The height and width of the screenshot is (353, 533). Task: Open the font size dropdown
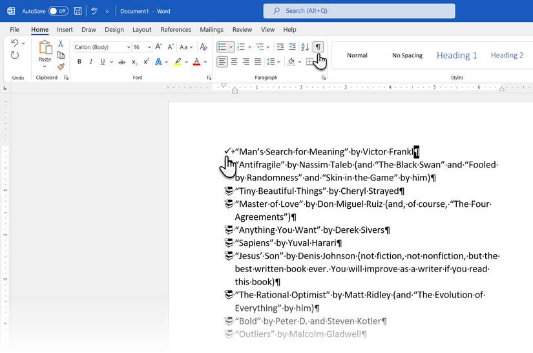pyautogui.click(x=149, y=47)
